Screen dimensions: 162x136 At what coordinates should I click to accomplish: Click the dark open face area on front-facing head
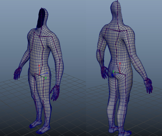click(41, 18)
